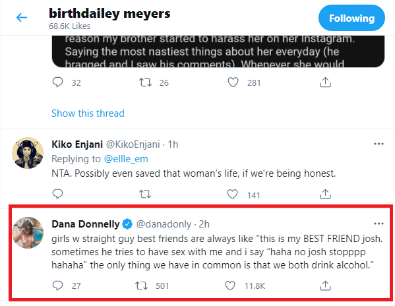Open Kiko Enjani's profile picture
This screenshot has width=395, height=306.
pos(28,153)
